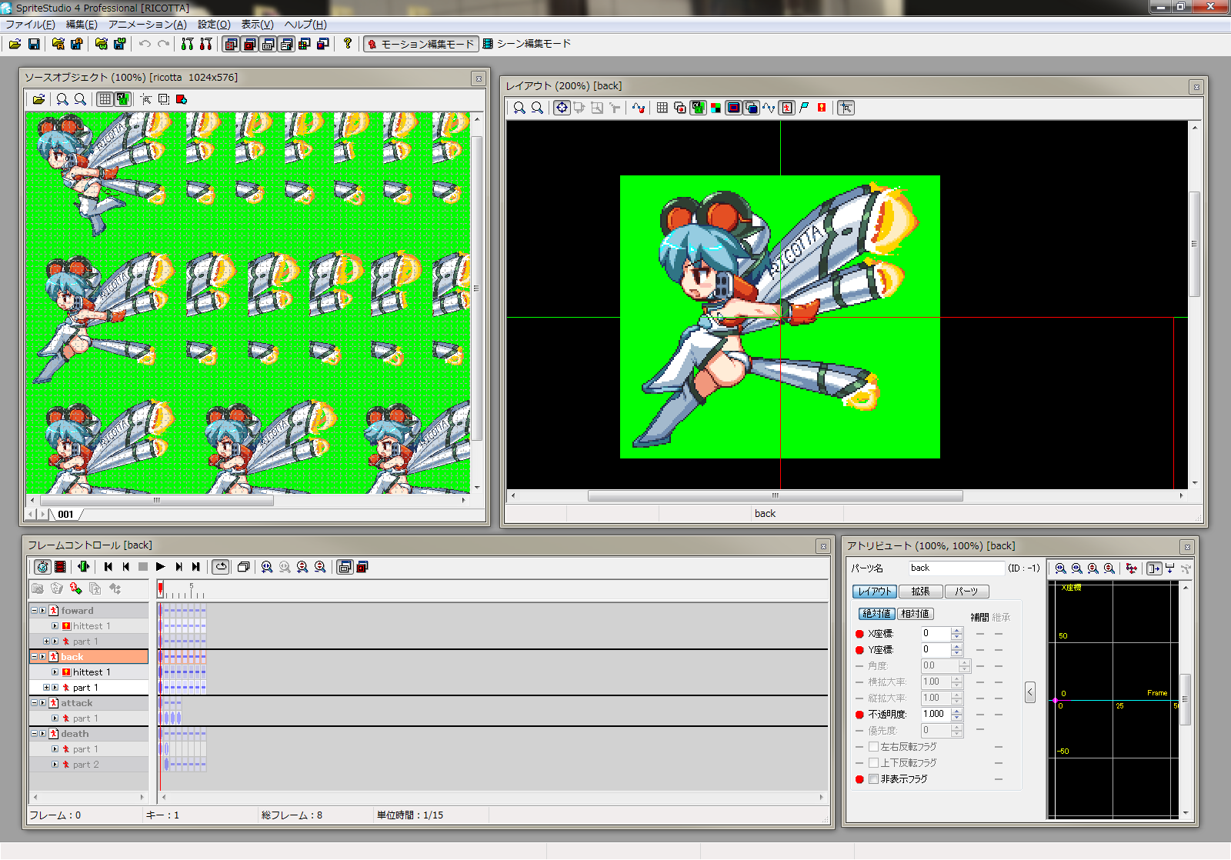
Task: Select the 絶対値 button
Action: click(x=877, y=614)
